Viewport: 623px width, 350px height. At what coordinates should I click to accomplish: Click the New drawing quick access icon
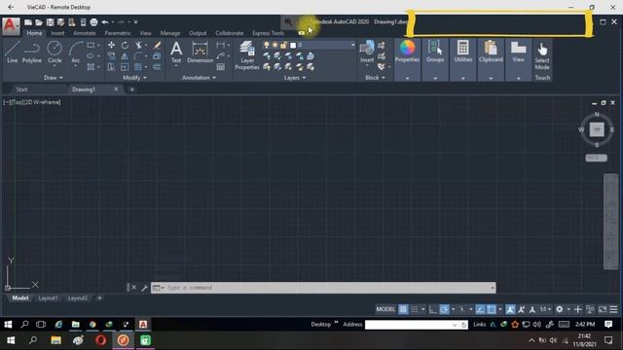point(28,22)
